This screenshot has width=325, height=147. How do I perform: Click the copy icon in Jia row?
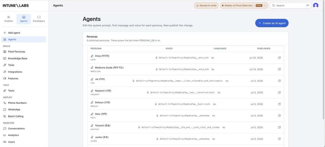click(x=279, y=81)
